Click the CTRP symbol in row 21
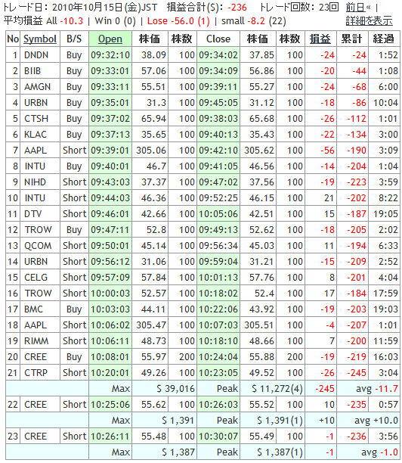 (36, 373)
